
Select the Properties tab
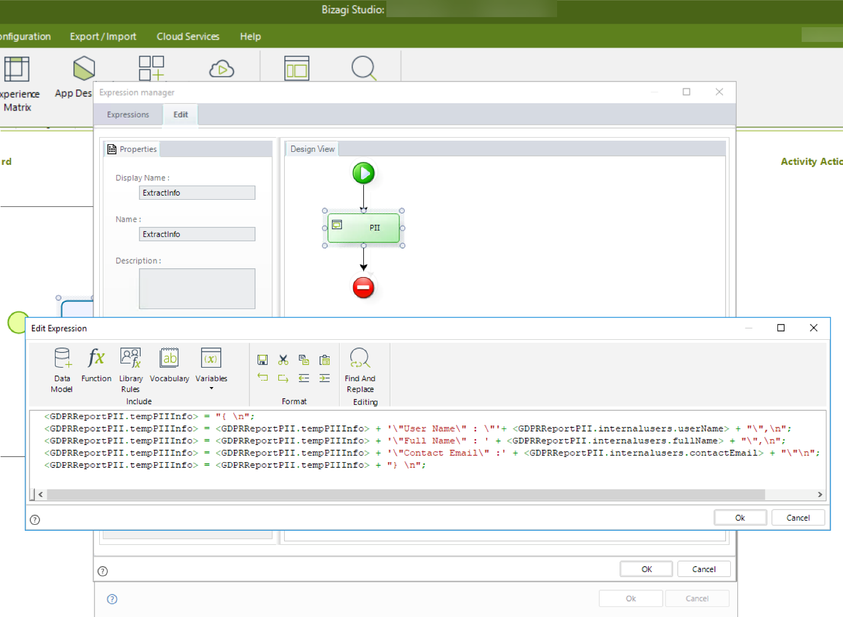(x=132, y=150)
